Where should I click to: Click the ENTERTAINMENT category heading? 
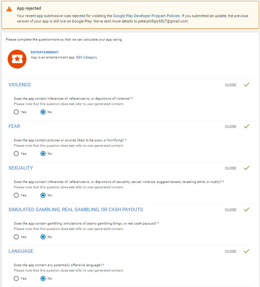[x=45, y=52]
